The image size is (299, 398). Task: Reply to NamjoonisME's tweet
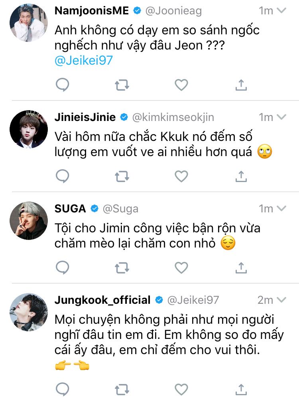pyautogui.click(x=62, y=85)
